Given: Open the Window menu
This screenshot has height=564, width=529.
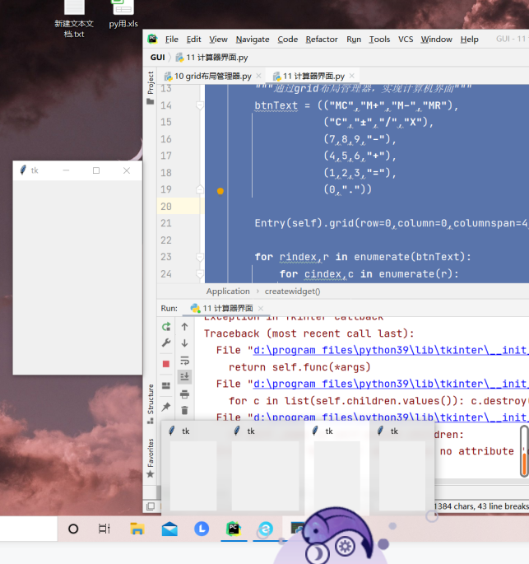Looking at the screenshot, I should pos(436,40).
